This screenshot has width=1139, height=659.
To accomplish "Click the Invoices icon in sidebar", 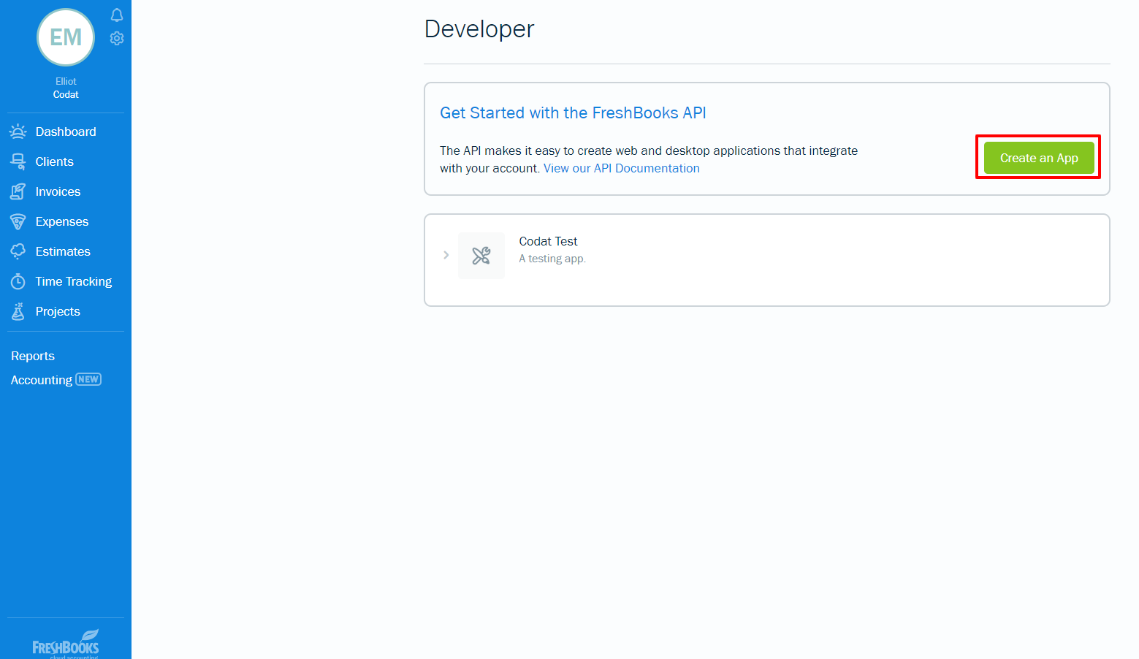I will click(18, 191).
